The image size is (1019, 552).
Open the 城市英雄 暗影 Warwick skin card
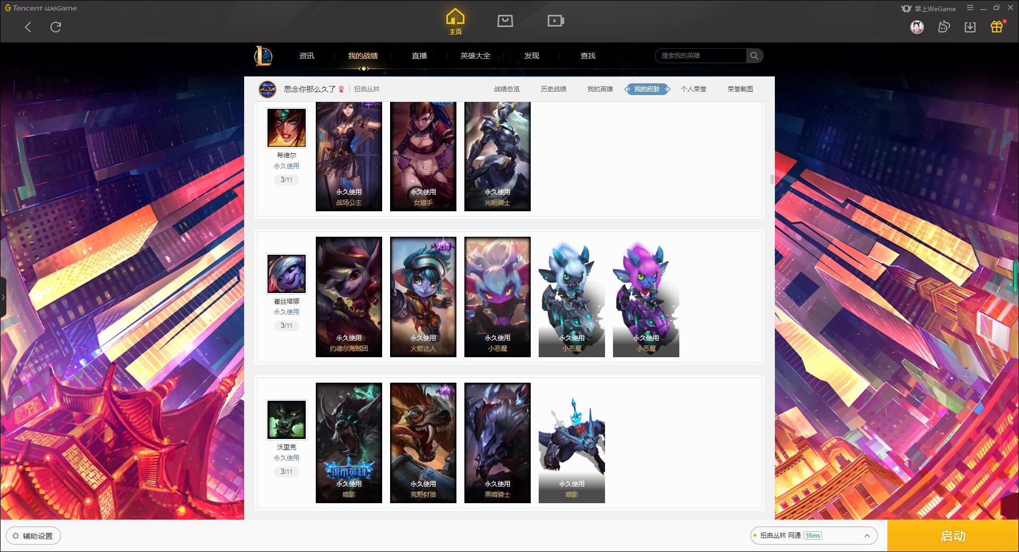(x=349, y=443)
